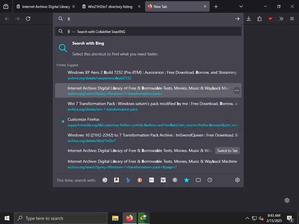Open the uBlock Origin extension icon
Image resolution: width=299 pixels, height=224 pixels.
tap(270, 19)
